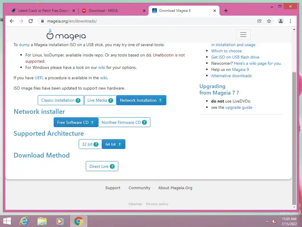Click the Direct Link download button

click(x=102, y=166)
